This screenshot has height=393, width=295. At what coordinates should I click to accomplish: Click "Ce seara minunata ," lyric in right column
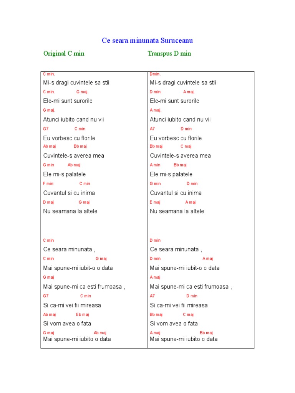point(176,249)
